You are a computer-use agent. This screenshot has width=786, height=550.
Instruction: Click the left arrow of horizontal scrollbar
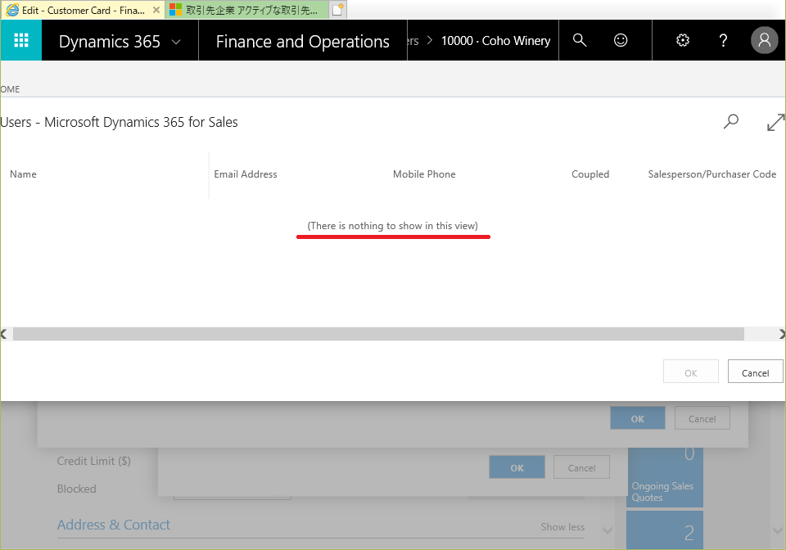coord(4,334)
